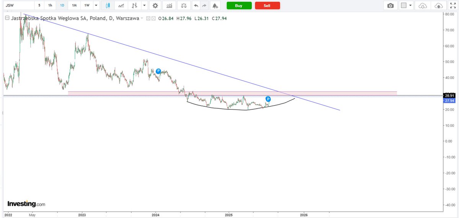Choose the bar chart style icon
Image resolution: width=459 pixels, height=218 pixels.
click(134, 6)
